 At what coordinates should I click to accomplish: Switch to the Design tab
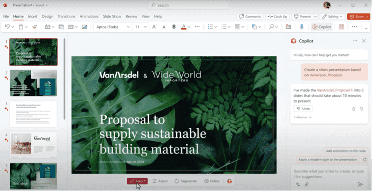(47, 16)
